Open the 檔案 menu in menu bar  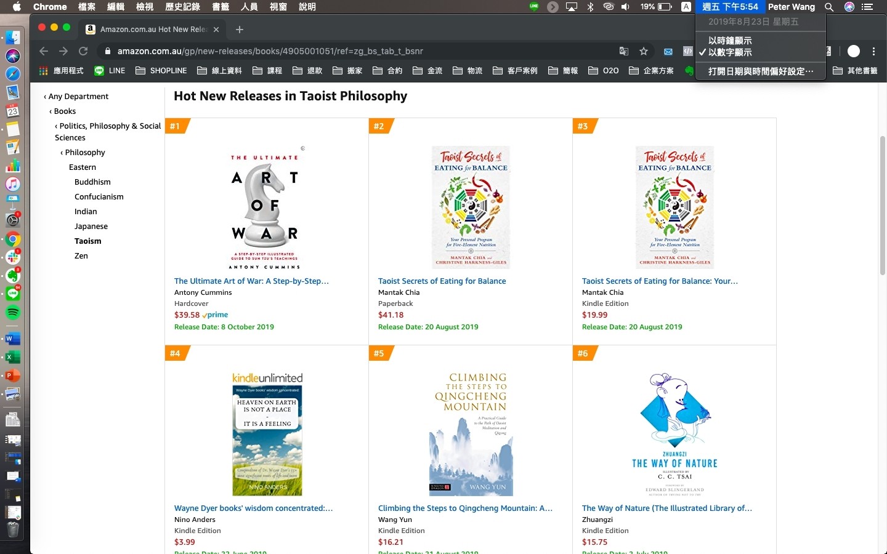coord(87,7)
